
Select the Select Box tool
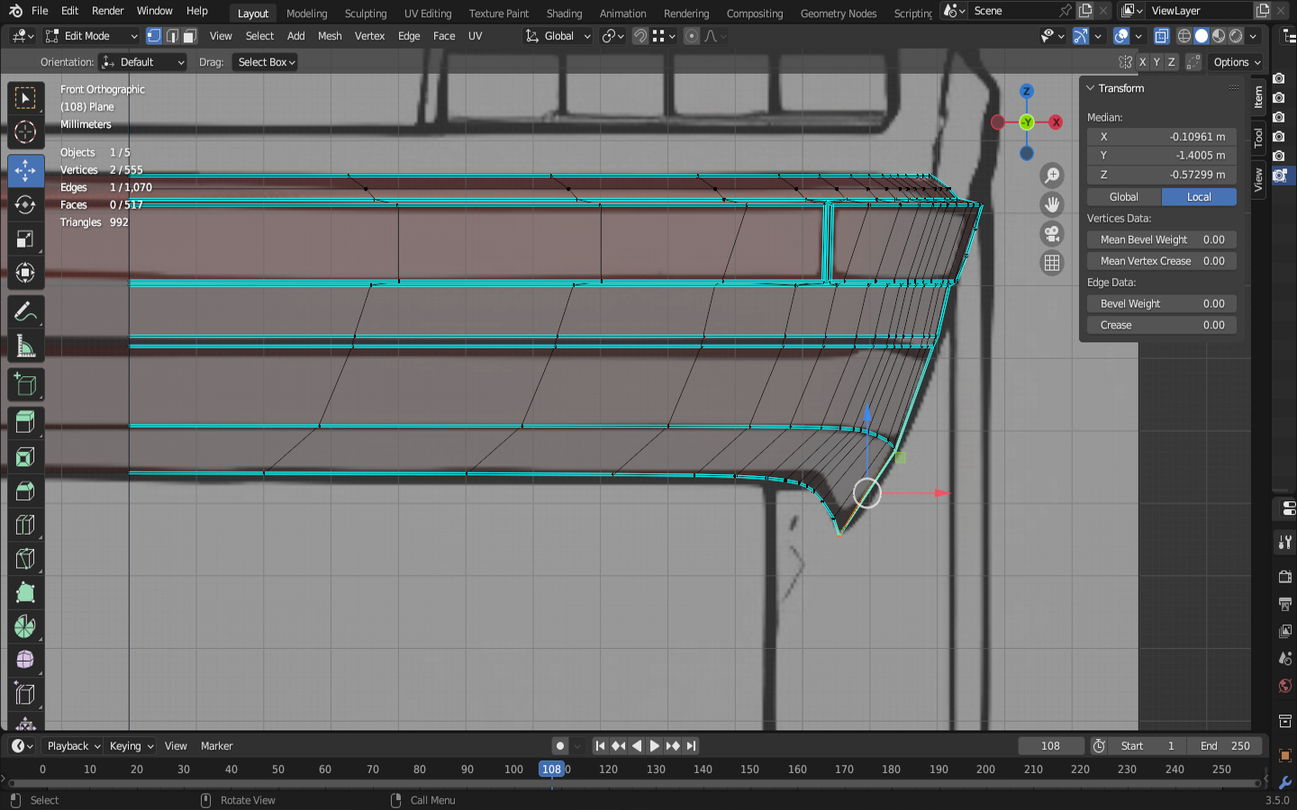[x=25, y=97]
